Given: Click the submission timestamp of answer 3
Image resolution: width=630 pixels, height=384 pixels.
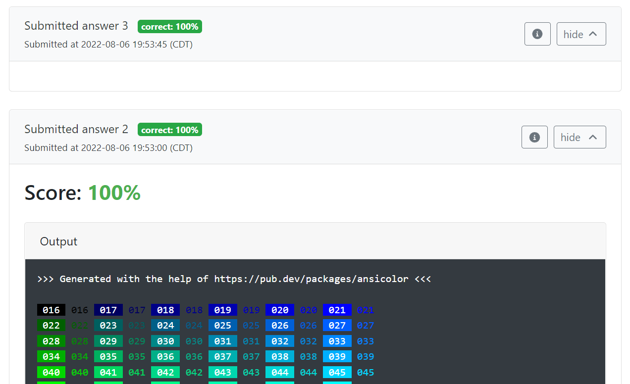Looking at the screenshot, I should pyautogui.click(x=108, y=44).
